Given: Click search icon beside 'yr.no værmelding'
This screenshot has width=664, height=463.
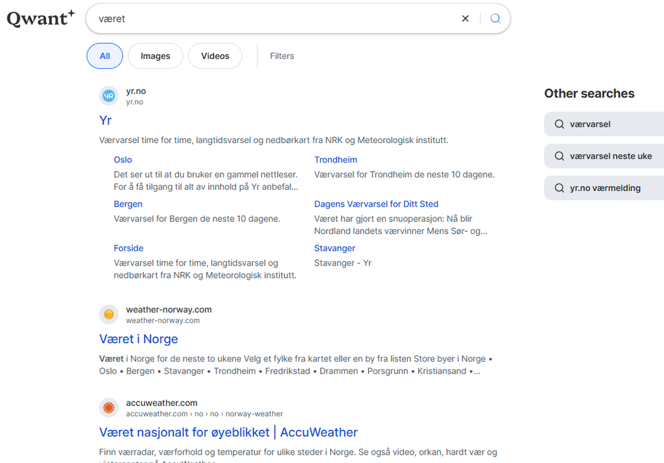Looking at the screenshot, I should 560,188.
